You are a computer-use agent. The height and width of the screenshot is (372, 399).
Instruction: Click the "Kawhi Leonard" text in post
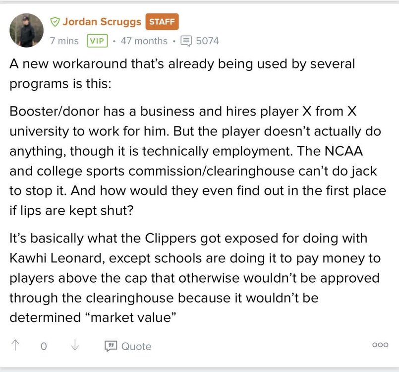[x=53, y=258]
